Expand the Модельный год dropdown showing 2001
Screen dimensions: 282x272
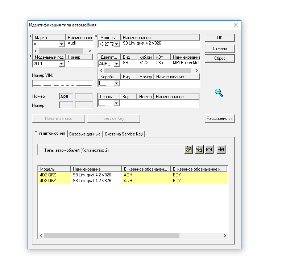click(x=61, y=64)
